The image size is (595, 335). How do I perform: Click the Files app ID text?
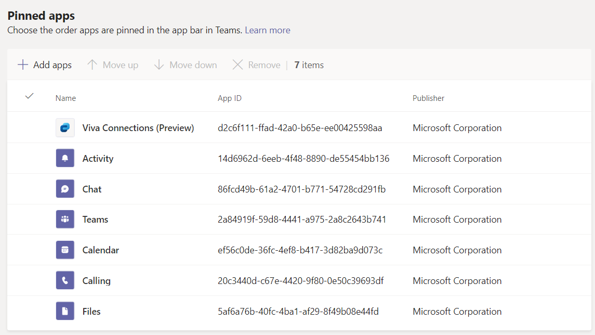[298, 312]
